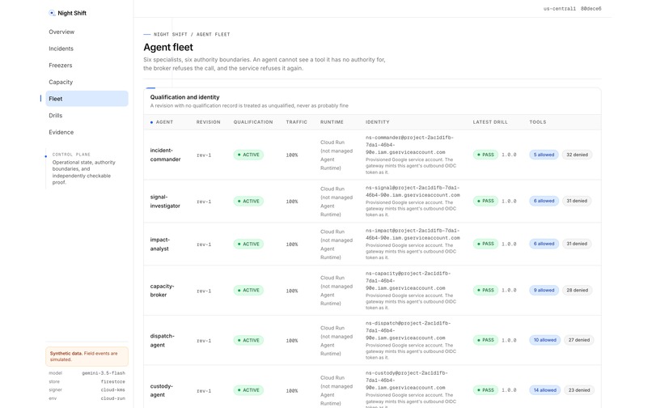
Task: Select the incident-commander agent name
Action: tap(166, 155)
